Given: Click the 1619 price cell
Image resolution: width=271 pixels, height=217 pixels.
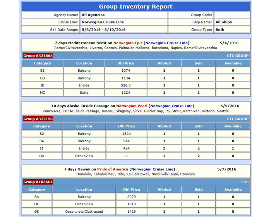Looking at the screenshot, I should pyautogui.click(x=131, y=204).
